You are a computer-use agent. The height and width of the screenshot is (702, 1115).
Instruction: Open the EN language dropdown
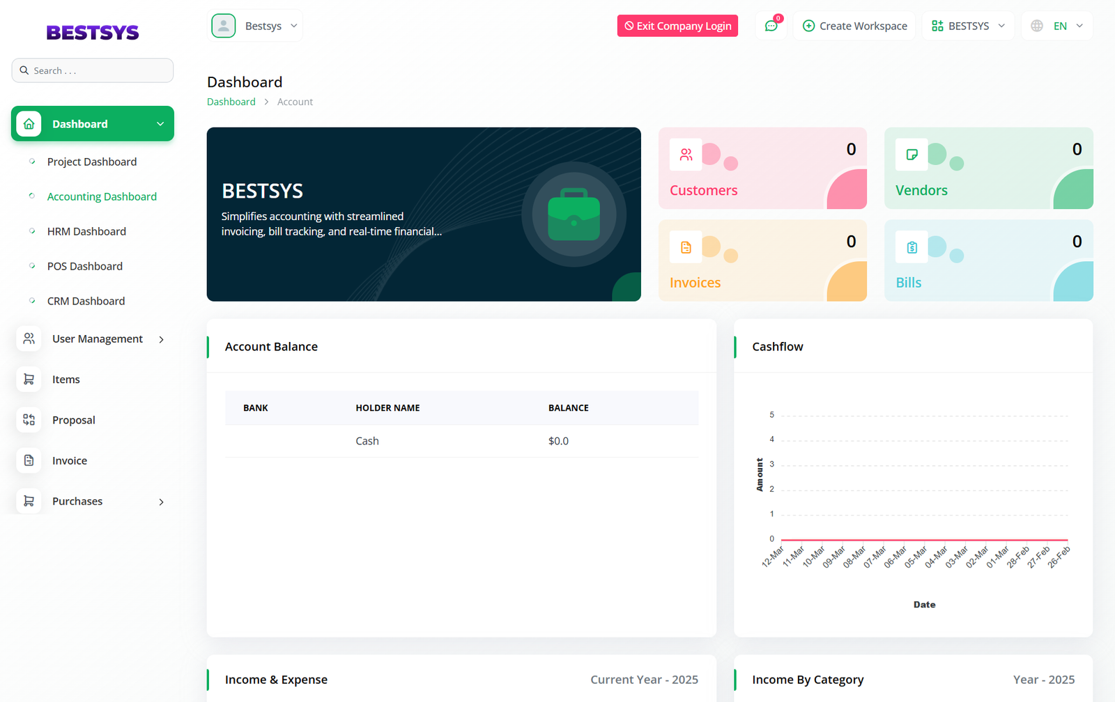(1057, 26)
